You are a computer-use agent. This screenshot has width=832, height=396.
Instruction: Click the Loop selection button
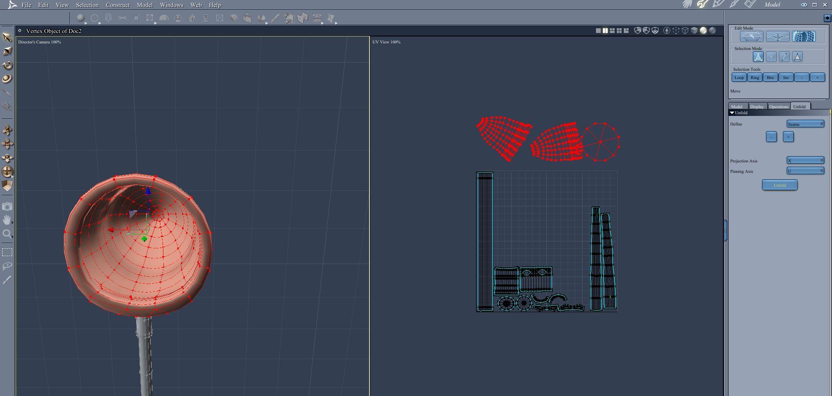[x=739, y=77]
